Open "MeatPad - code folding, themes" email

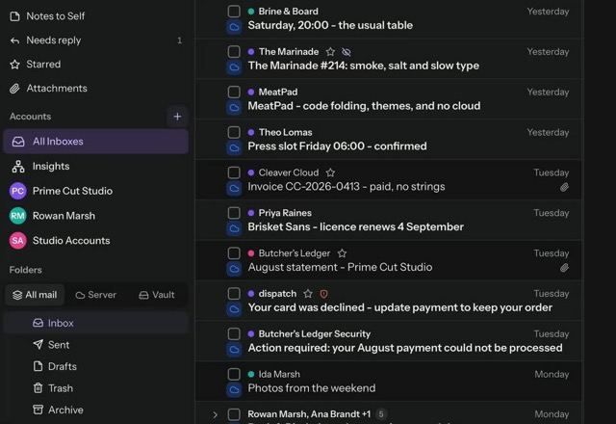389,99
